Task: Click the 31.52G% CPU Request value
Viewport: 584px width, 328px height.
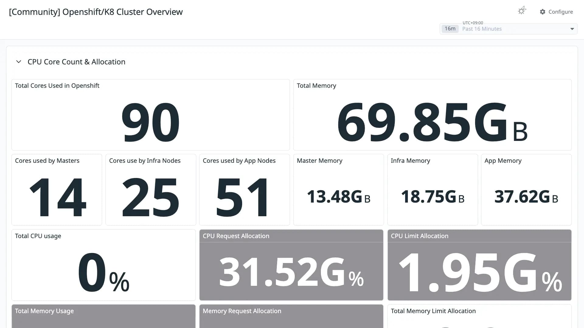Action: (x=291, y=272)
